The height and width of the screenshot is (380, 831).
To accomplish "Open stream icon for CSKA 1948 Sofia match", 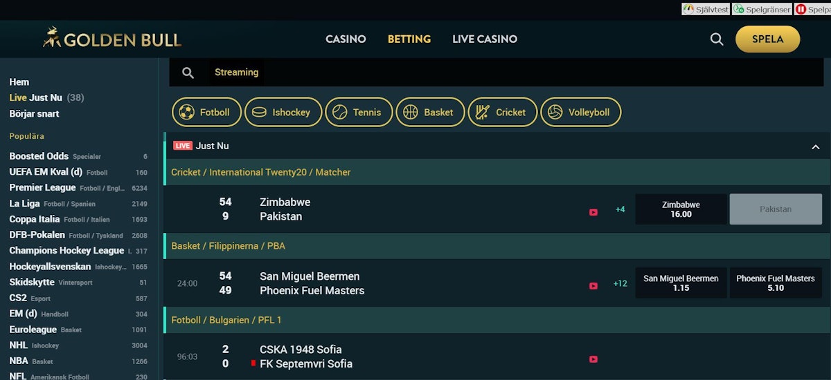I will [x=593, y=359].
